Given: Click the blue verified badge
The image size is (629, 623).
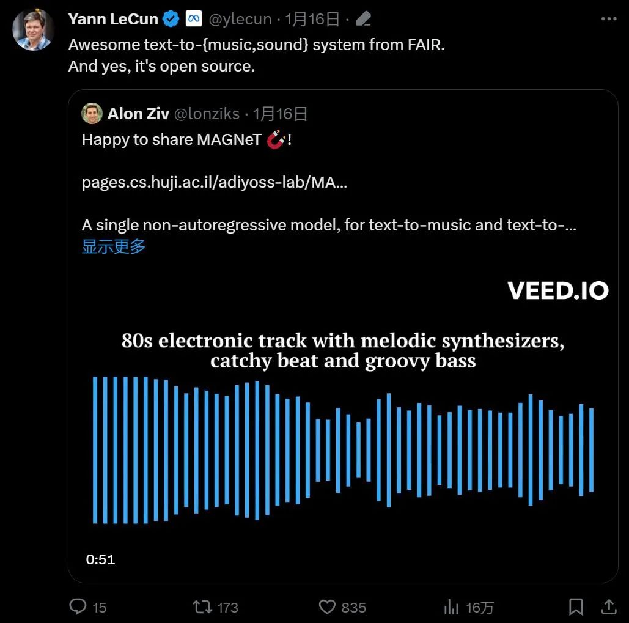Looking at the screenshot, I should pyautogui.click(x=171, y=19).
